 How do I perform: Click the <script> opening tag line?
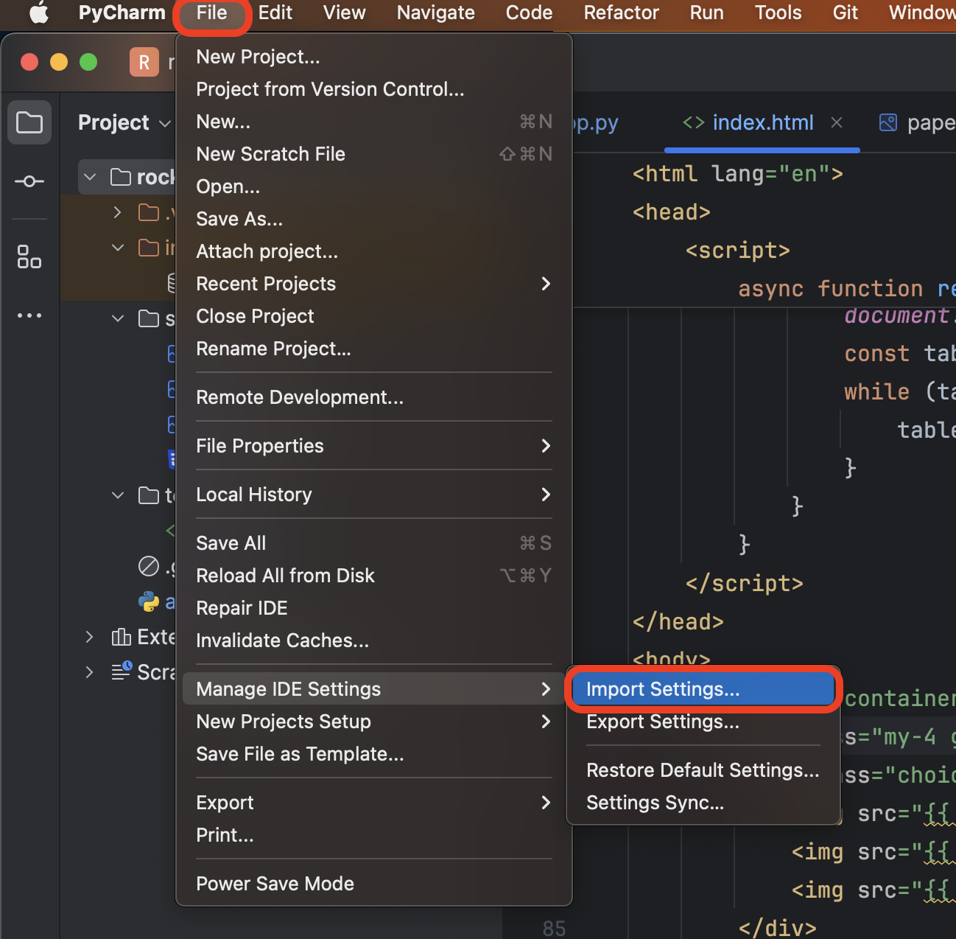click(737, 251)
